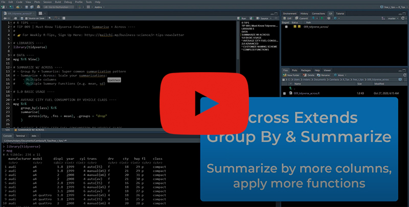
Task: Stage the 009_tidyverse_across/ folder checkbox
Action: (286, 27)
